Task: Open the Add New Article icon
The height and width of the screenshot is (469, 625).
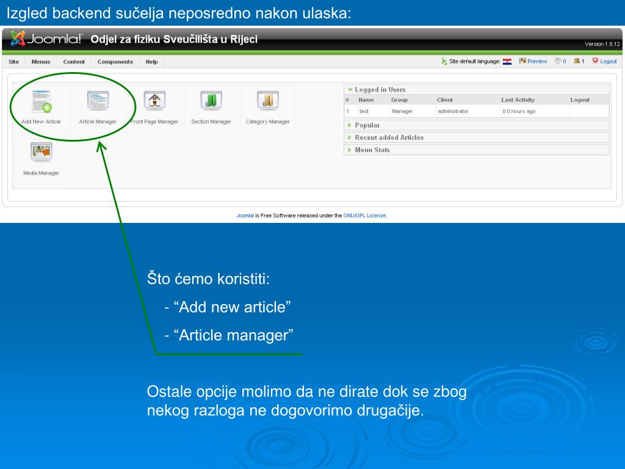Action: [x=42, y=102]
